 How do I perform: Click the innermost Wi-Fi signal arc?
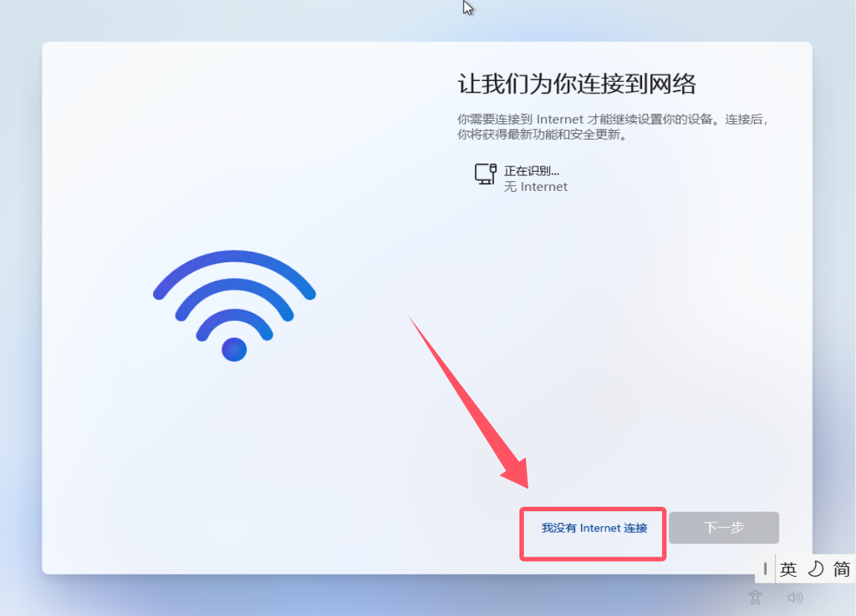pos(234,317)
